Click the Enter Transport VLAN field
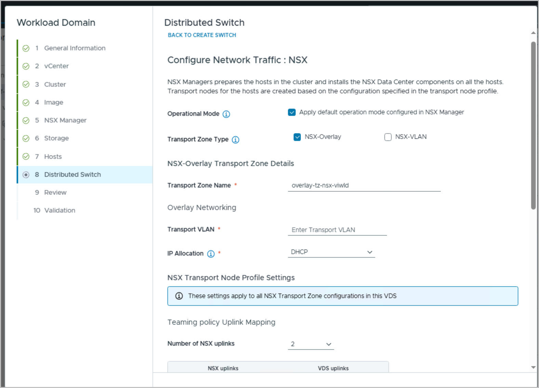Image resolution: width=539 pixels, height=388 pixels. 337,230
